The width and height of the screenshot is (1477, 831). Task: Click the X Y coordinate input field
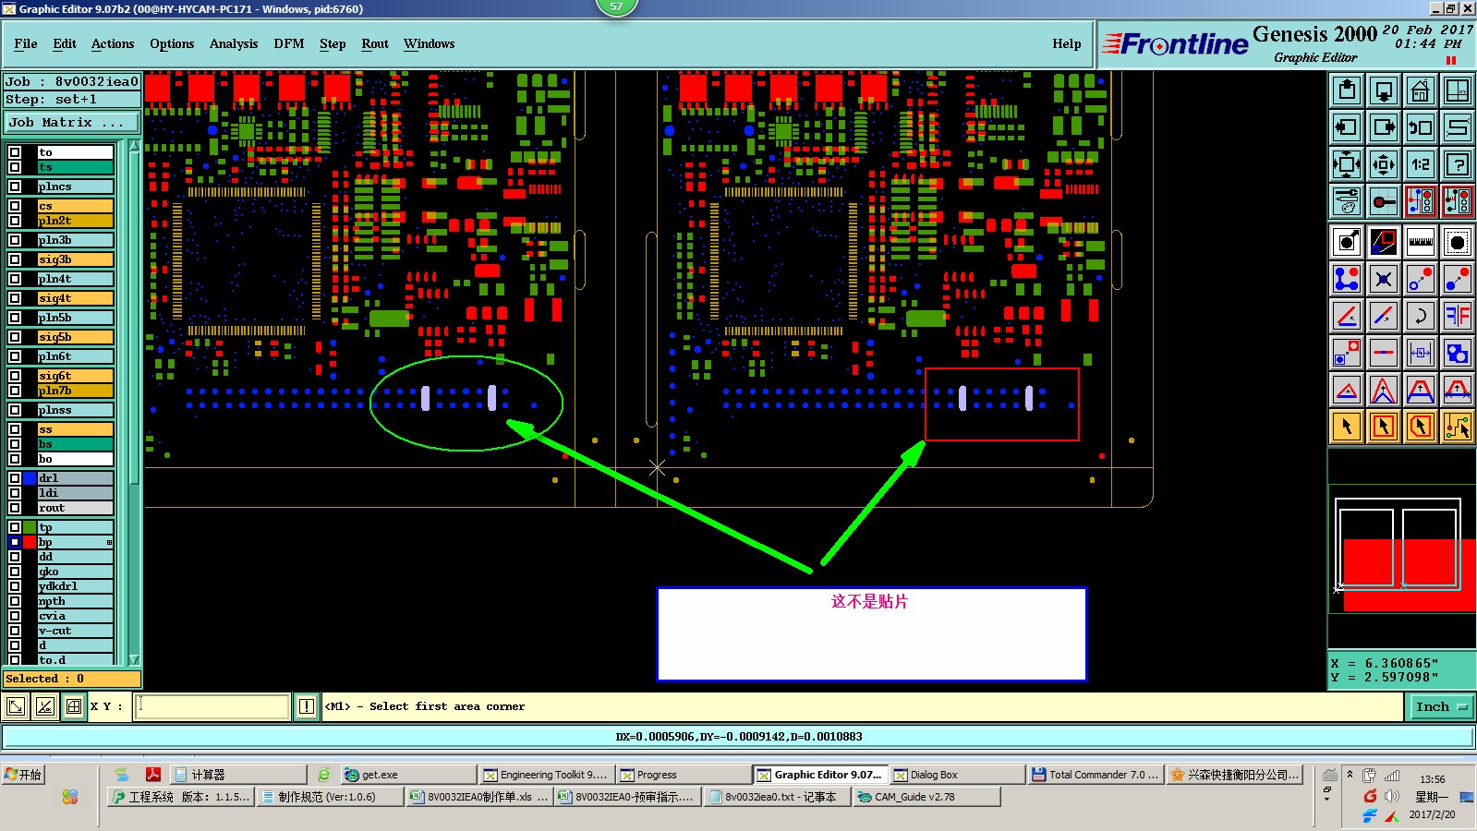[212, 707]
